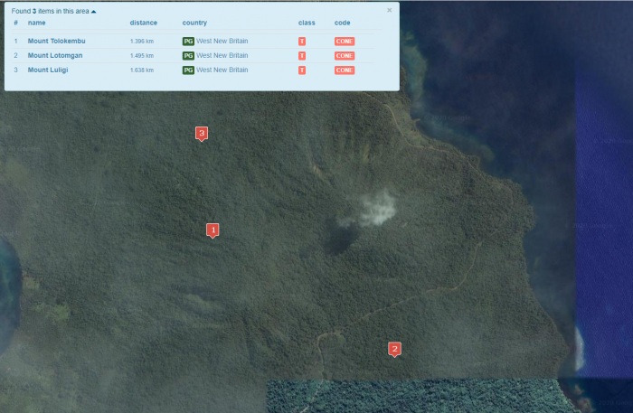The image size is (633, 413).
Task: Click the distance column header
Action: pos(143,22)
